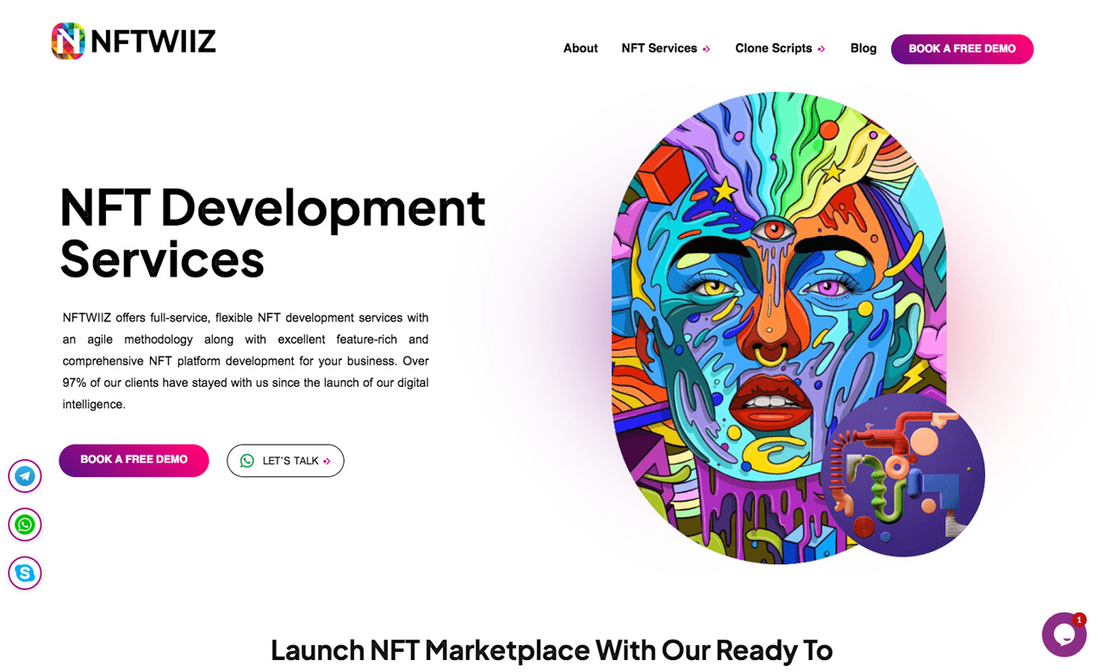
Task: Open the About page
Action: 580,48
